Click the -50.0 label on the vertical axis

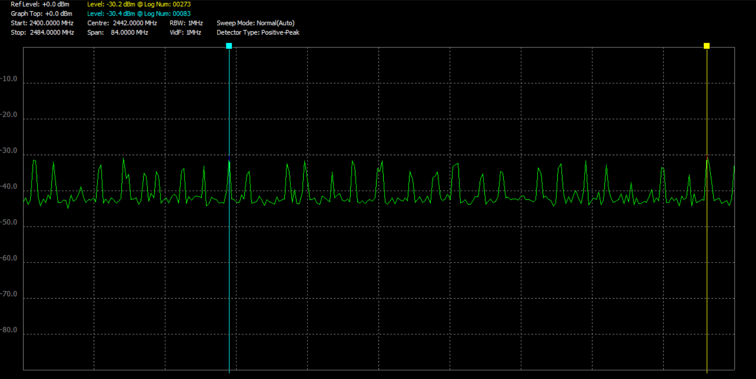(8, 222)
